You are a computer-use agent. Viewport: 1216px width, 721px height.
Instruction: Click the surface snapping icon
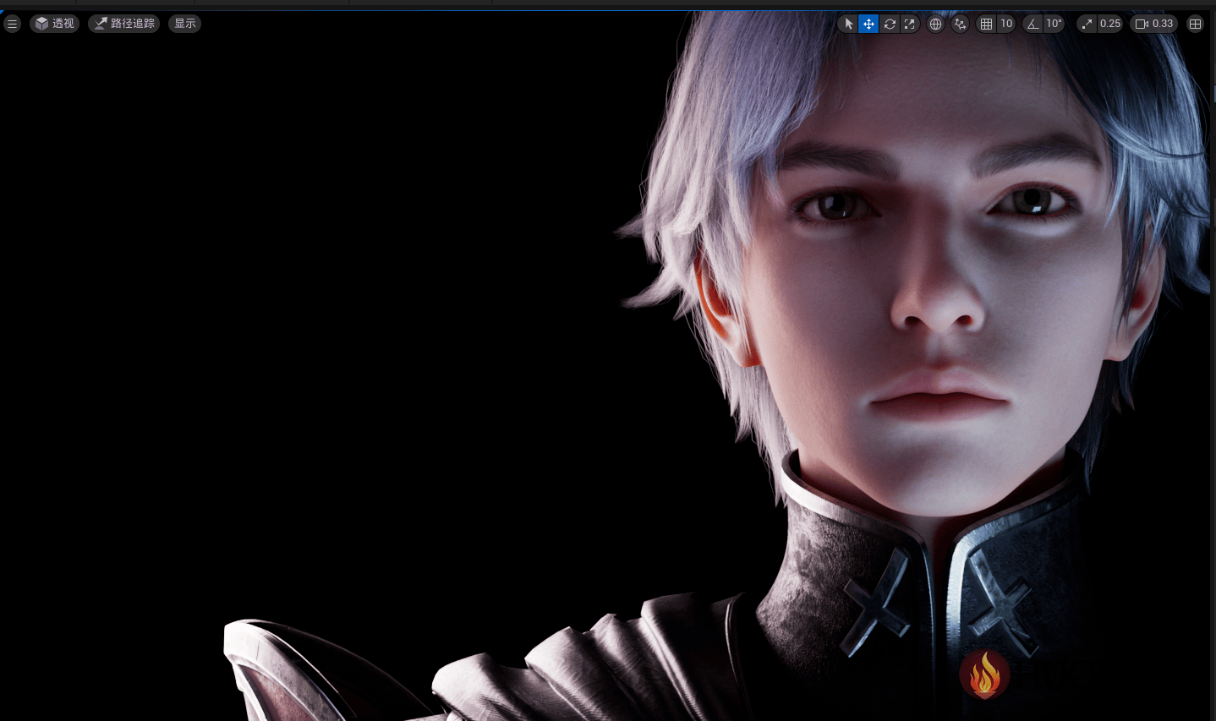[x=960, y=24]
